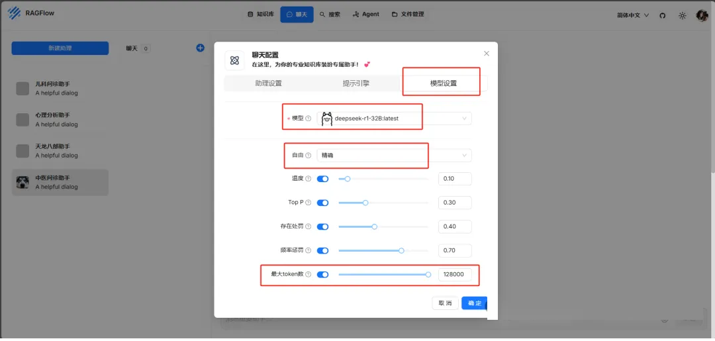
Task: Click the help icon next to 自由
Action: click(309, 156)
